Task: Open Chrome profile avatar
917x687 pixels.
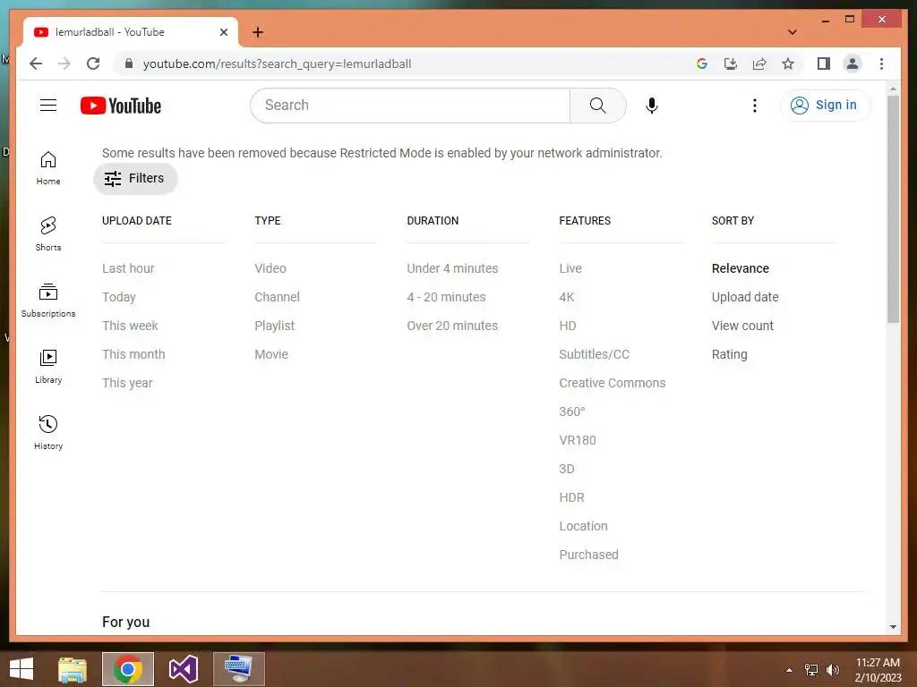Action: [x=853, y=64]
